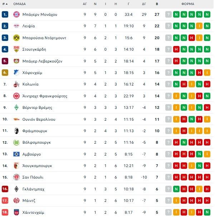Open the Χόφενχαϊμ team page
This screenshot has width=215, height=217.
point(33,73)
